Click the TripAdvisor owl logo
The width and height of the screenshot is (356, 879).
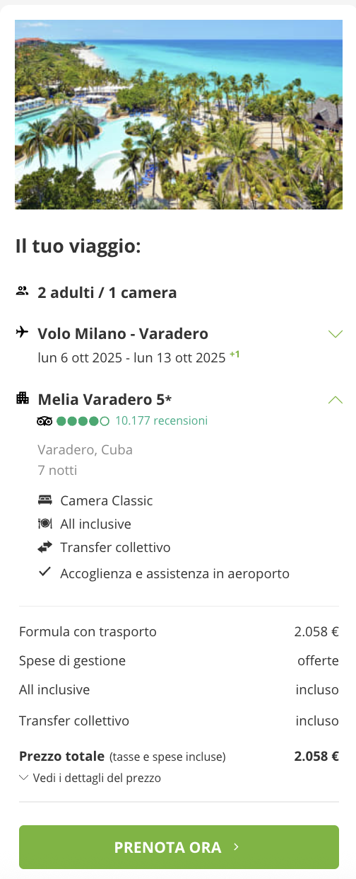[45, 421]
